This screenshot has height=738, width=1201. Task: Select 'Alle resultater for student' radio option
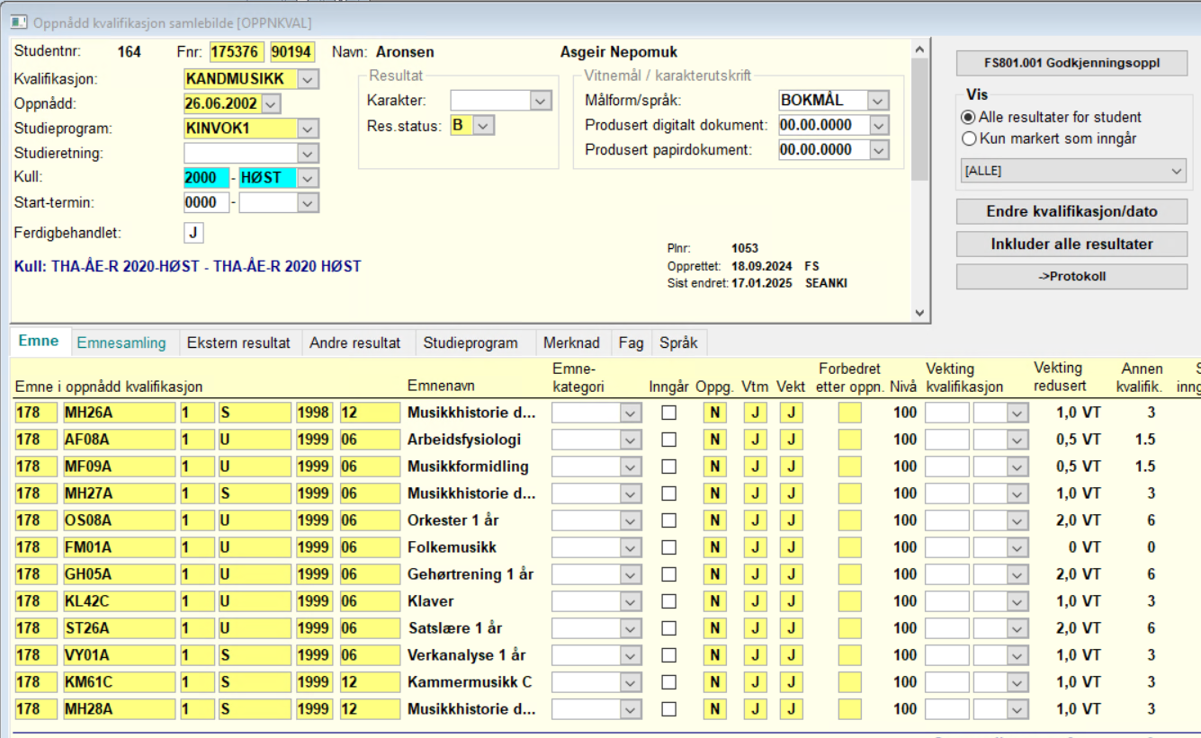969,117
